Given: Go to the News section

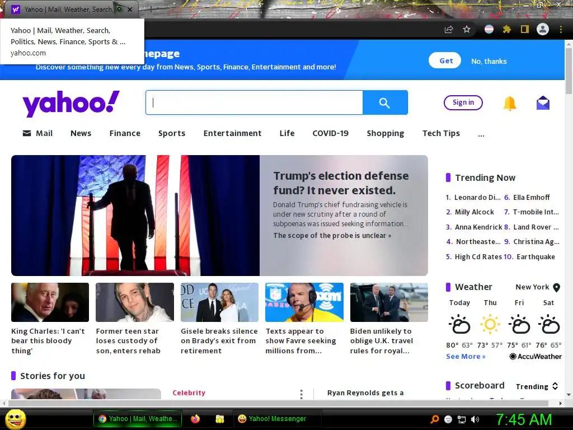Looking at the screenshot, I should pyautogui.click(x=81, y=133).
